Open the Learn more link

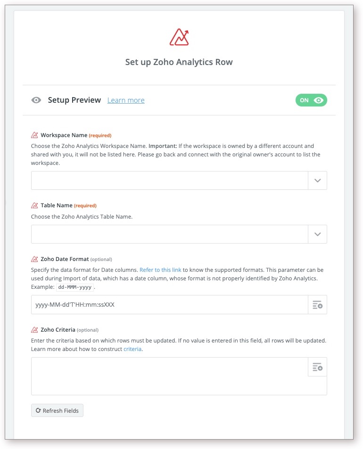[x=126, y=100]
